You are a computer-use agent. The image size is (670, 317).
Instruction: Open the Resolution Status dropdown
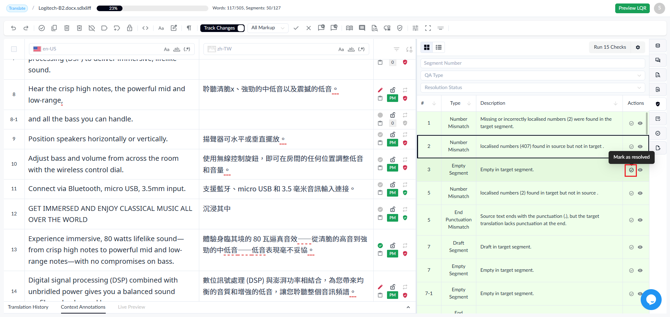point(533,87)
